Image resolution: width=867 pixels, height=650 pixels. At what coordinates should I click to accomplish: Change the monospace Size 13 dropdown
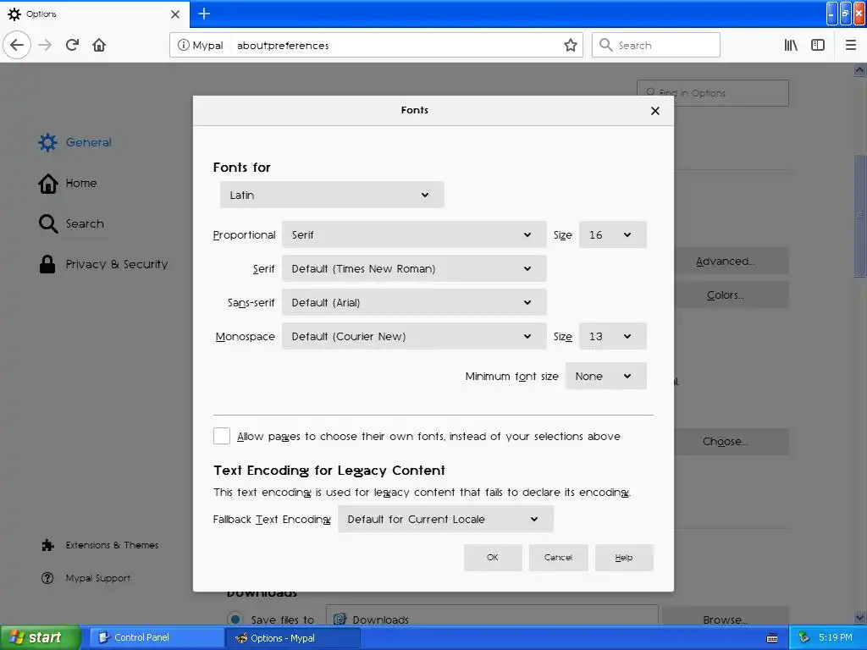click(613, 336)
